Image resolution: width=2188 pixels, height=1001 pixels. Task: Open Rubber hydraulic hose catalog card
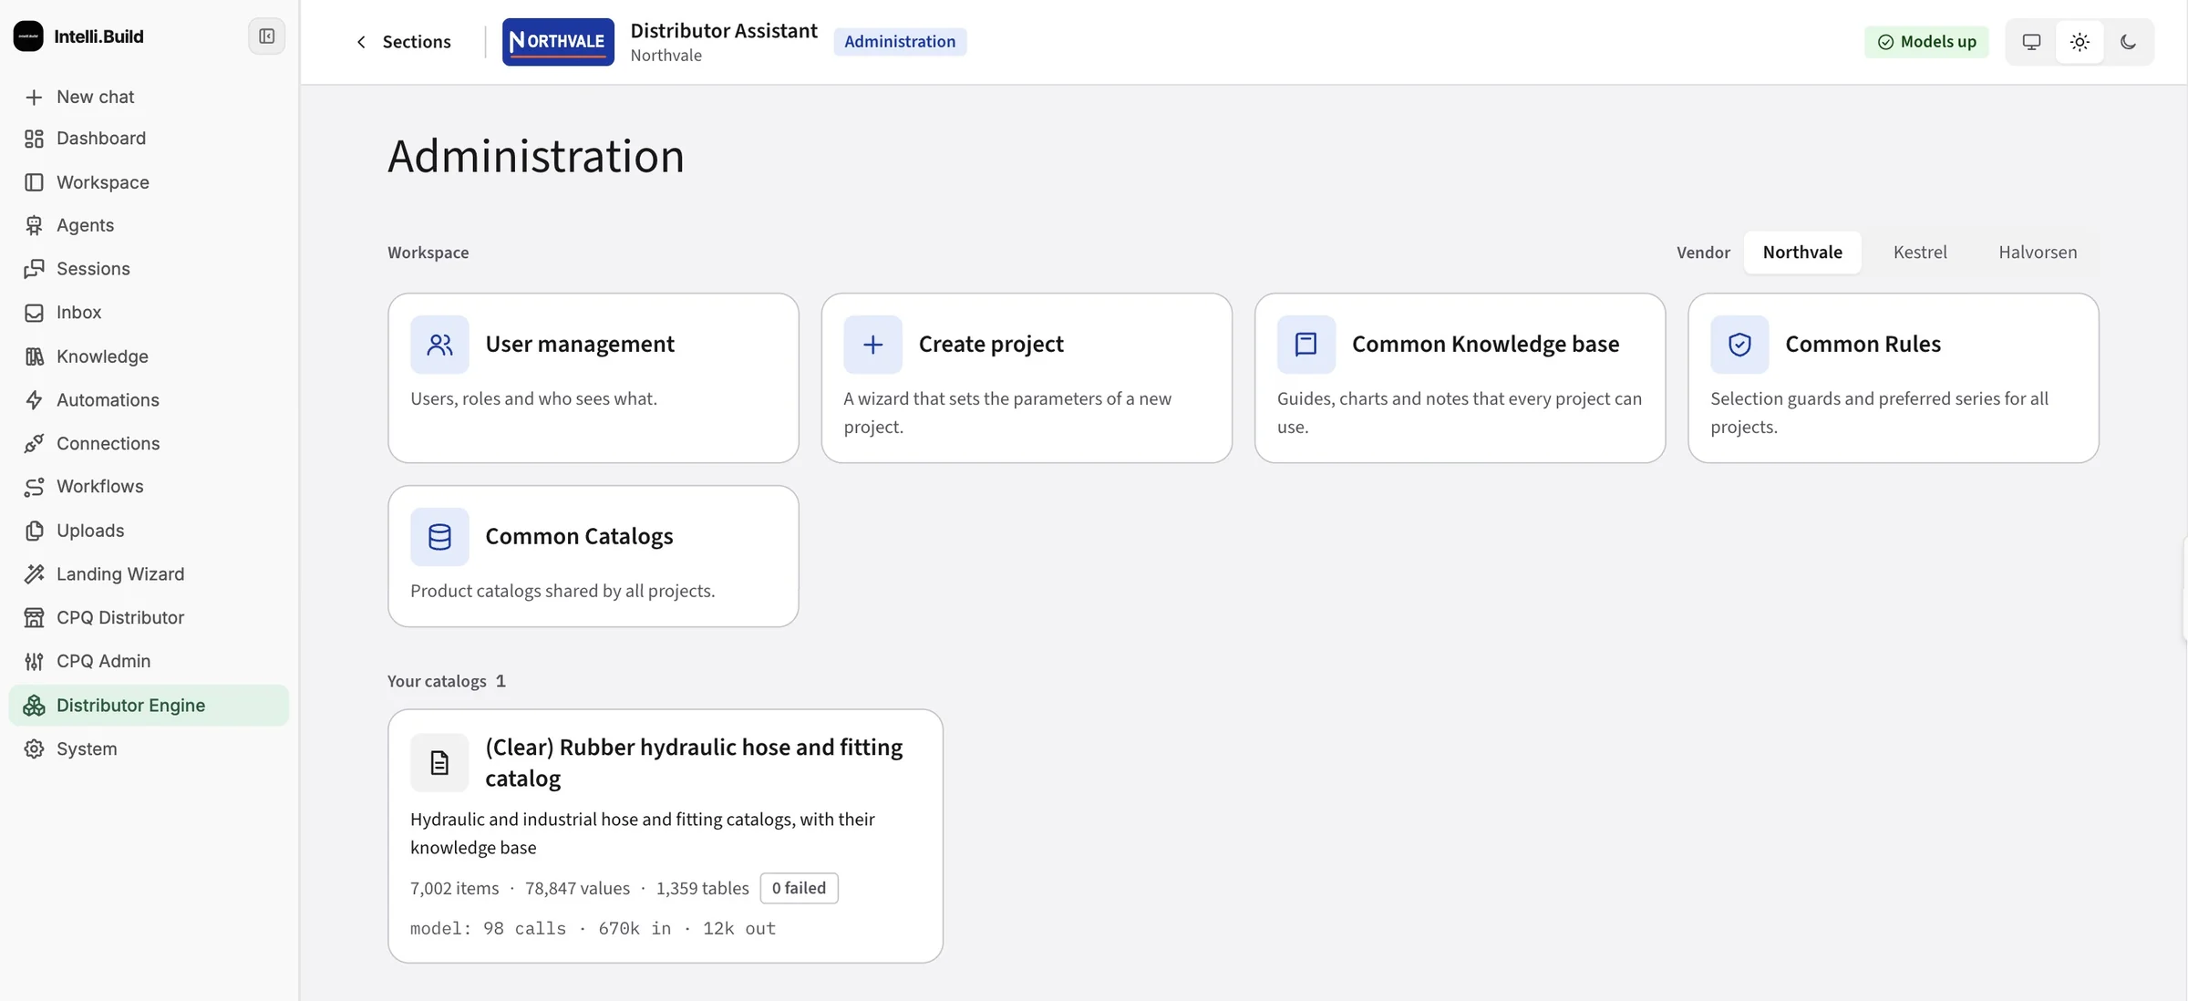click(x=666, y=837)
